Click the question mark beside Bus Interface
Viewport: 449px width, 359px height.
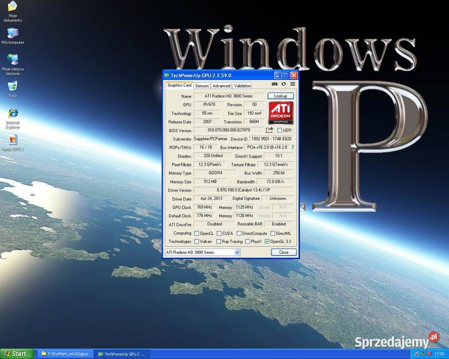(x=292, y=147)
